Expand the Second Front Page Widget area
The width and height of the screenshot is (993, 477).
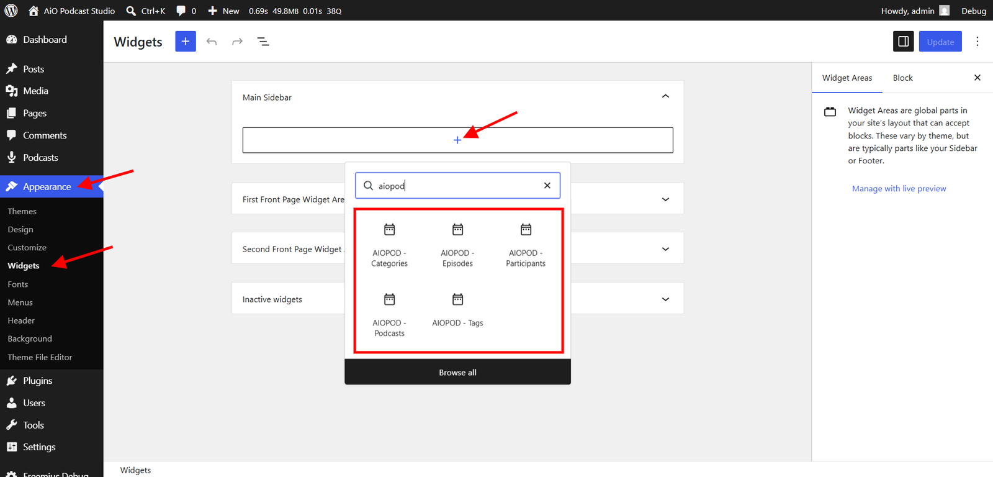coord(665,249)
